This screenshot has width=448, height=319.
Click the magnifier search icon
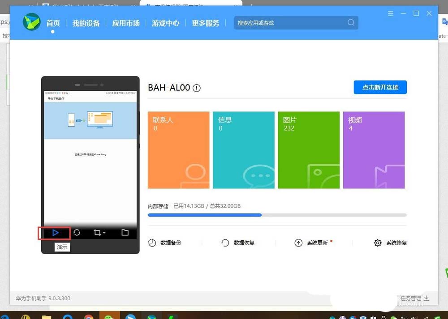pyautogui.click(x=351, y=22)
